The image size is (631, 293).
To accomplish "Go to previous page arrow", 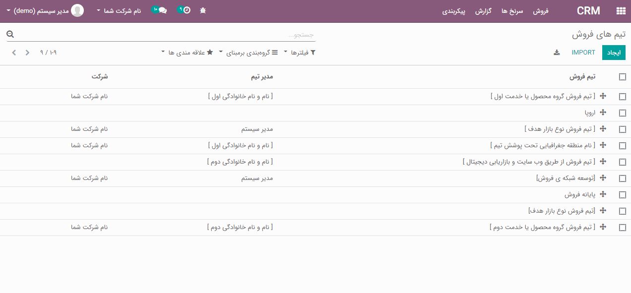I will coord(27,53).
